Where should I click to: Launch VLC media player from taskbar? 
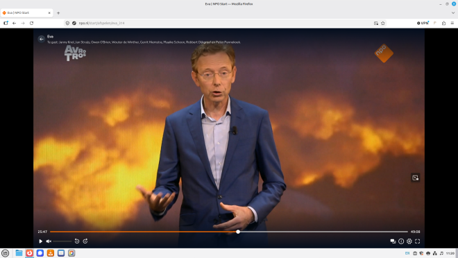point(51,253)
